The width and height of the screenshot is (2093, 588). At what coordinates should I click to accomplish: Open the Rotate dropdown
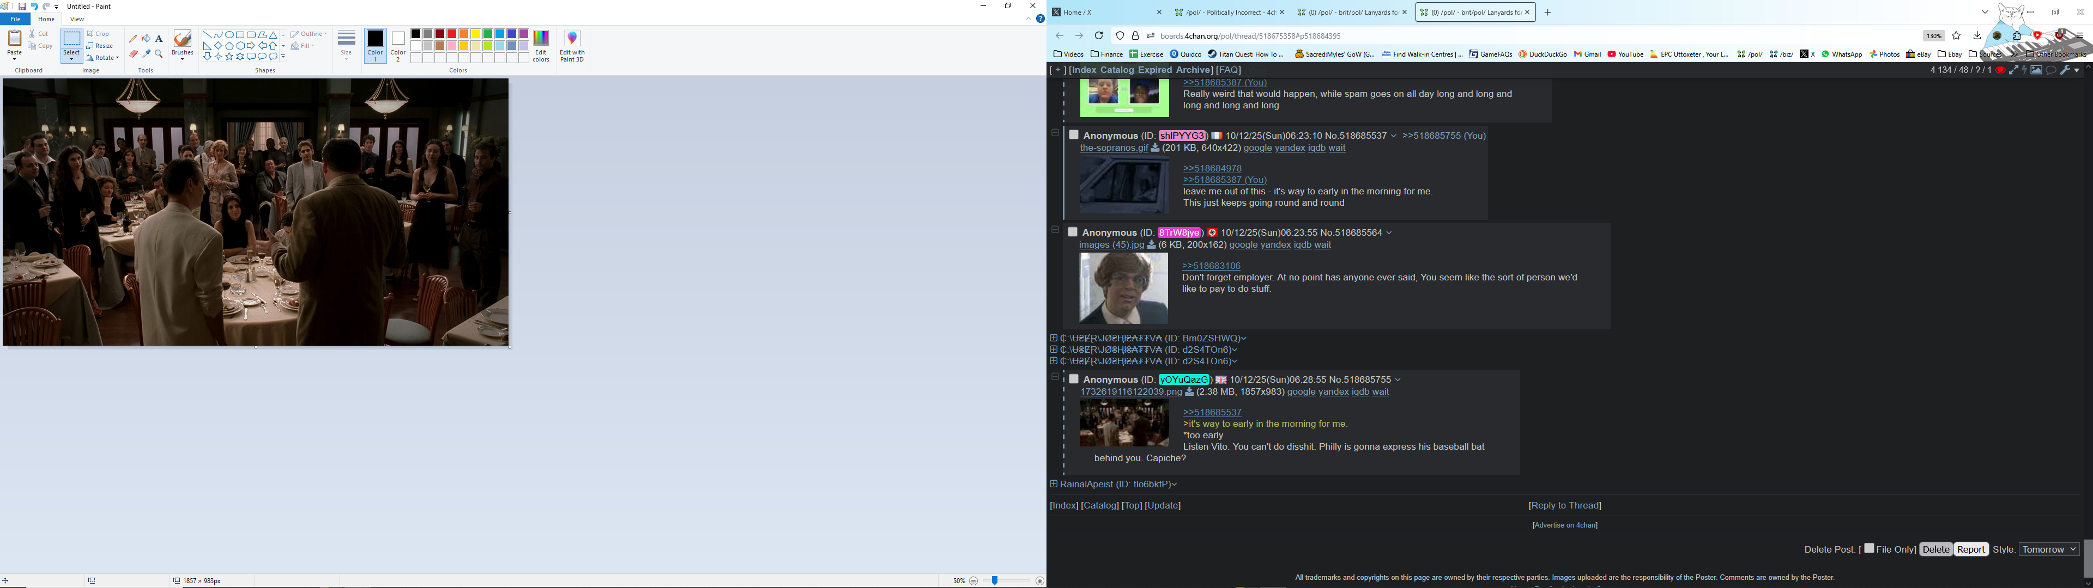pos(103,58)
